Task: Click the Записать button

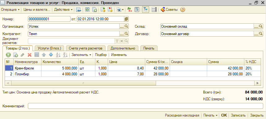Action: pos(238,115)
